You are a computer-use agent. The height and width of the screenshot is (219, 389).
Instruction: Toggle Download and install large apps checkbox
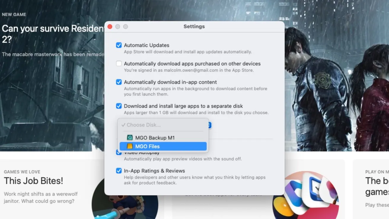(x=119, y=106)
